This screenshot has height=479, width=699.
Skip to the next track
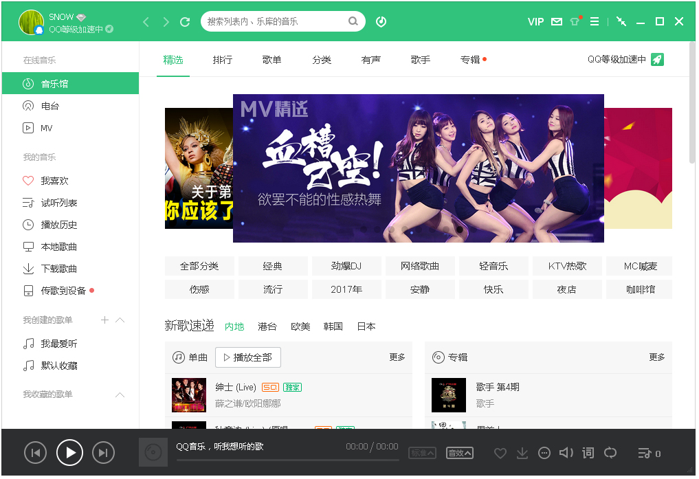(103, 452)
